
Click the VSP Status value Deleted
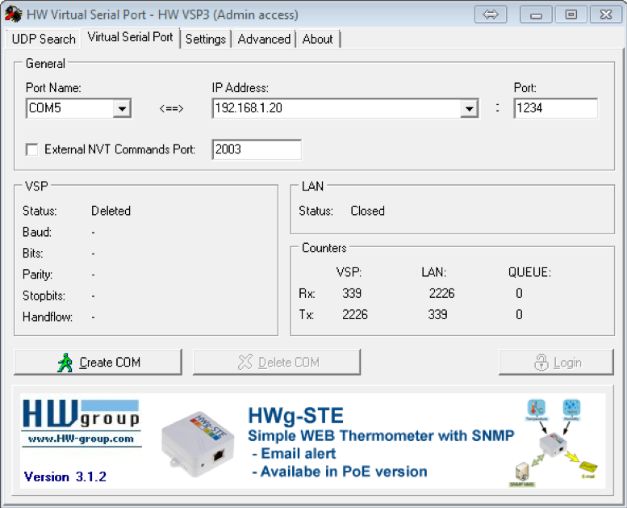(x=111, y=211)
